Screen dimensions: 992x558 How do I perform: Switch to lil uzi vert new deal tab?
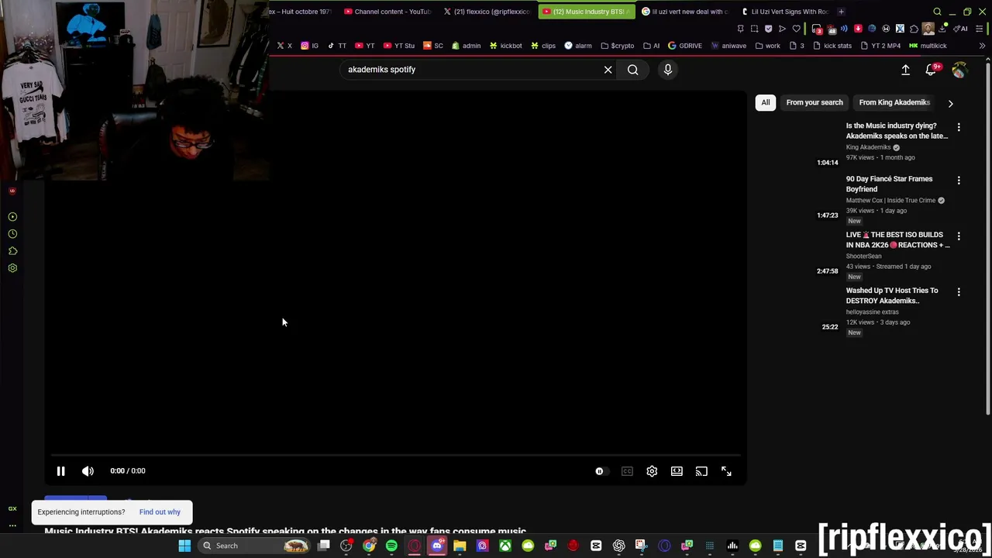[685, 12]
